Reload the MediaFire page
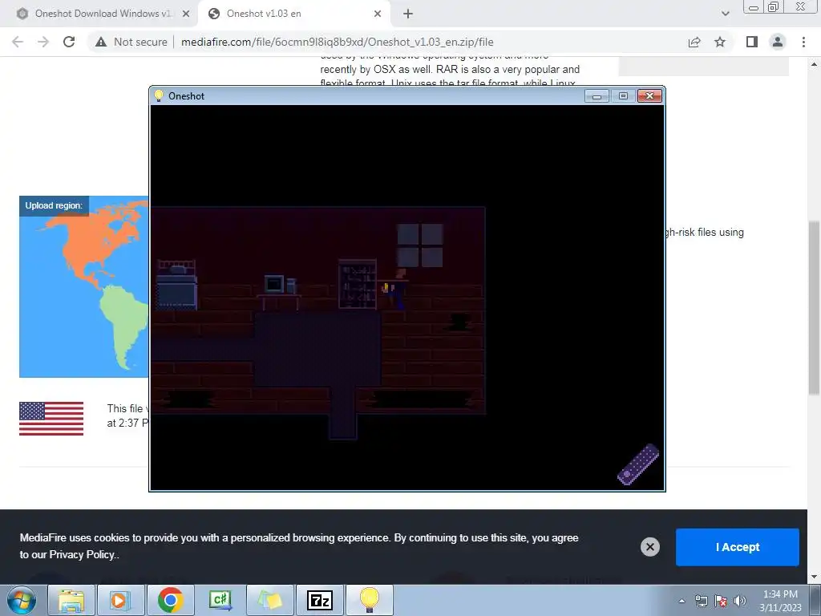This screenshot has width=821, height=616. [x=69, y=42]
